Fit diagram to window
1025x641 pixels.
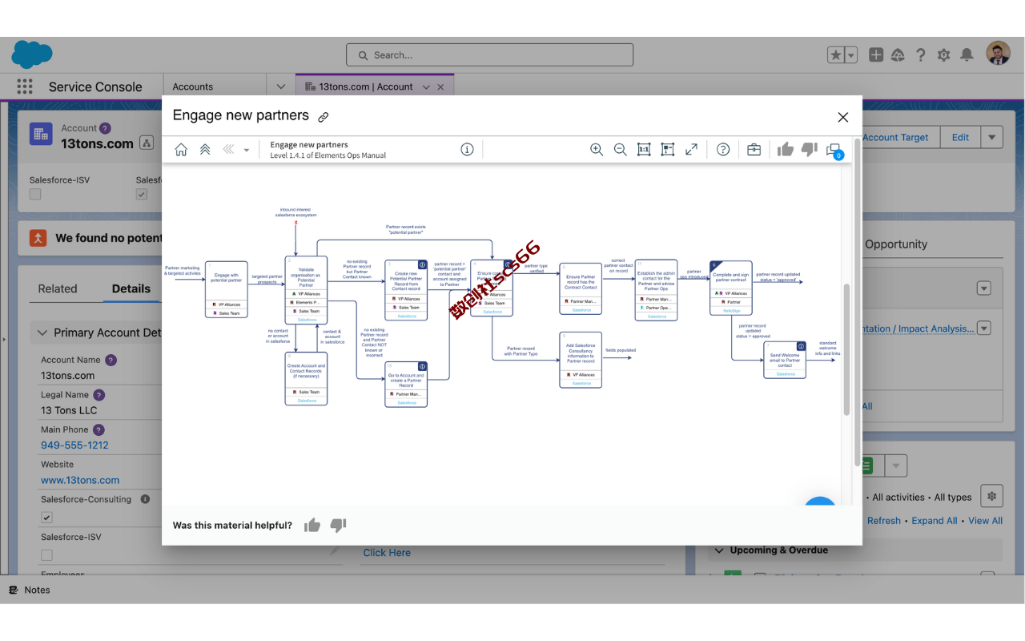click(x=668, y=150)
